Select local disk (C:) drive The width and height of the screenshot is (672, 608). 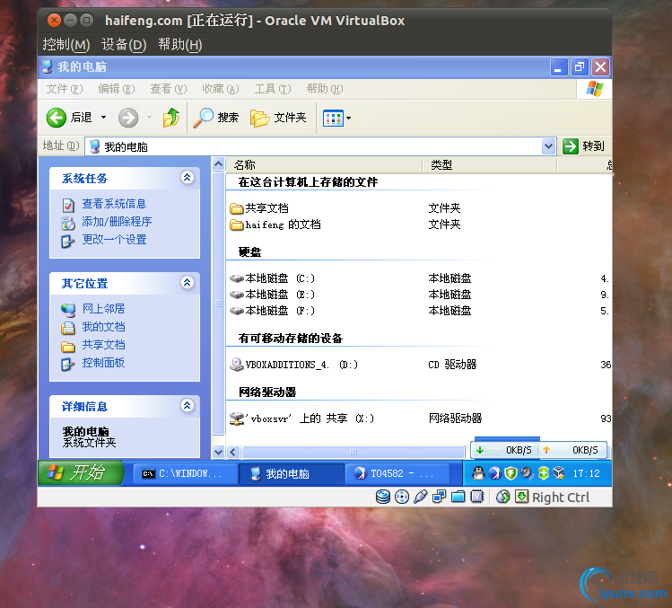(272, 278)
